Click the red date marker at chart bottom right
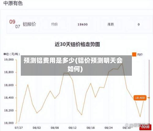The height and width of the screenshot is (131, 153). [x=145, y=128]
